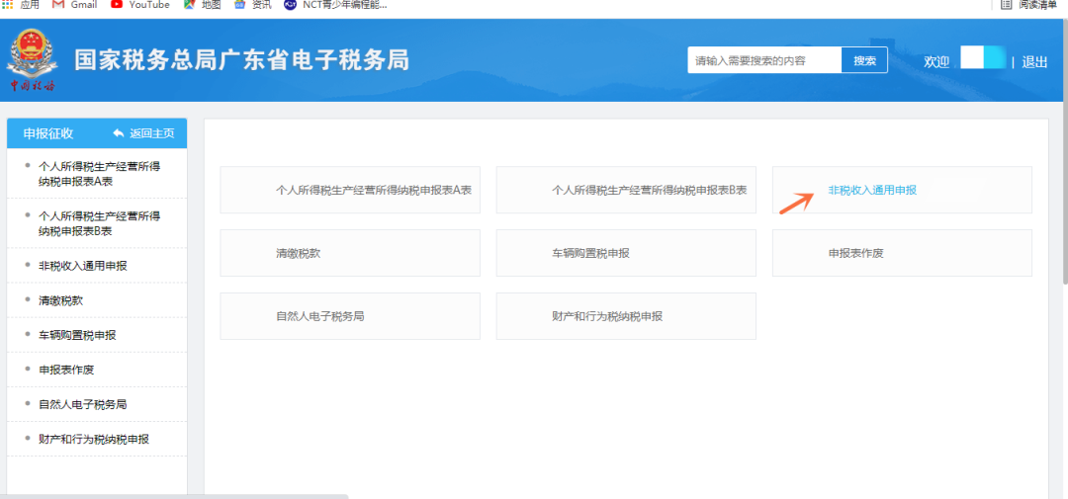Open the 资讯 news bookmark
Image resolution: width=1068 pixels, height=499 pixels.
[253, 4]
